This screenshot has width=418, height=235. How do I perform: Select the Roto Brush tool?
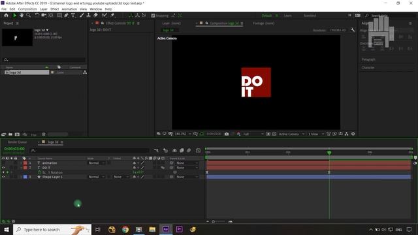point(104,16)
